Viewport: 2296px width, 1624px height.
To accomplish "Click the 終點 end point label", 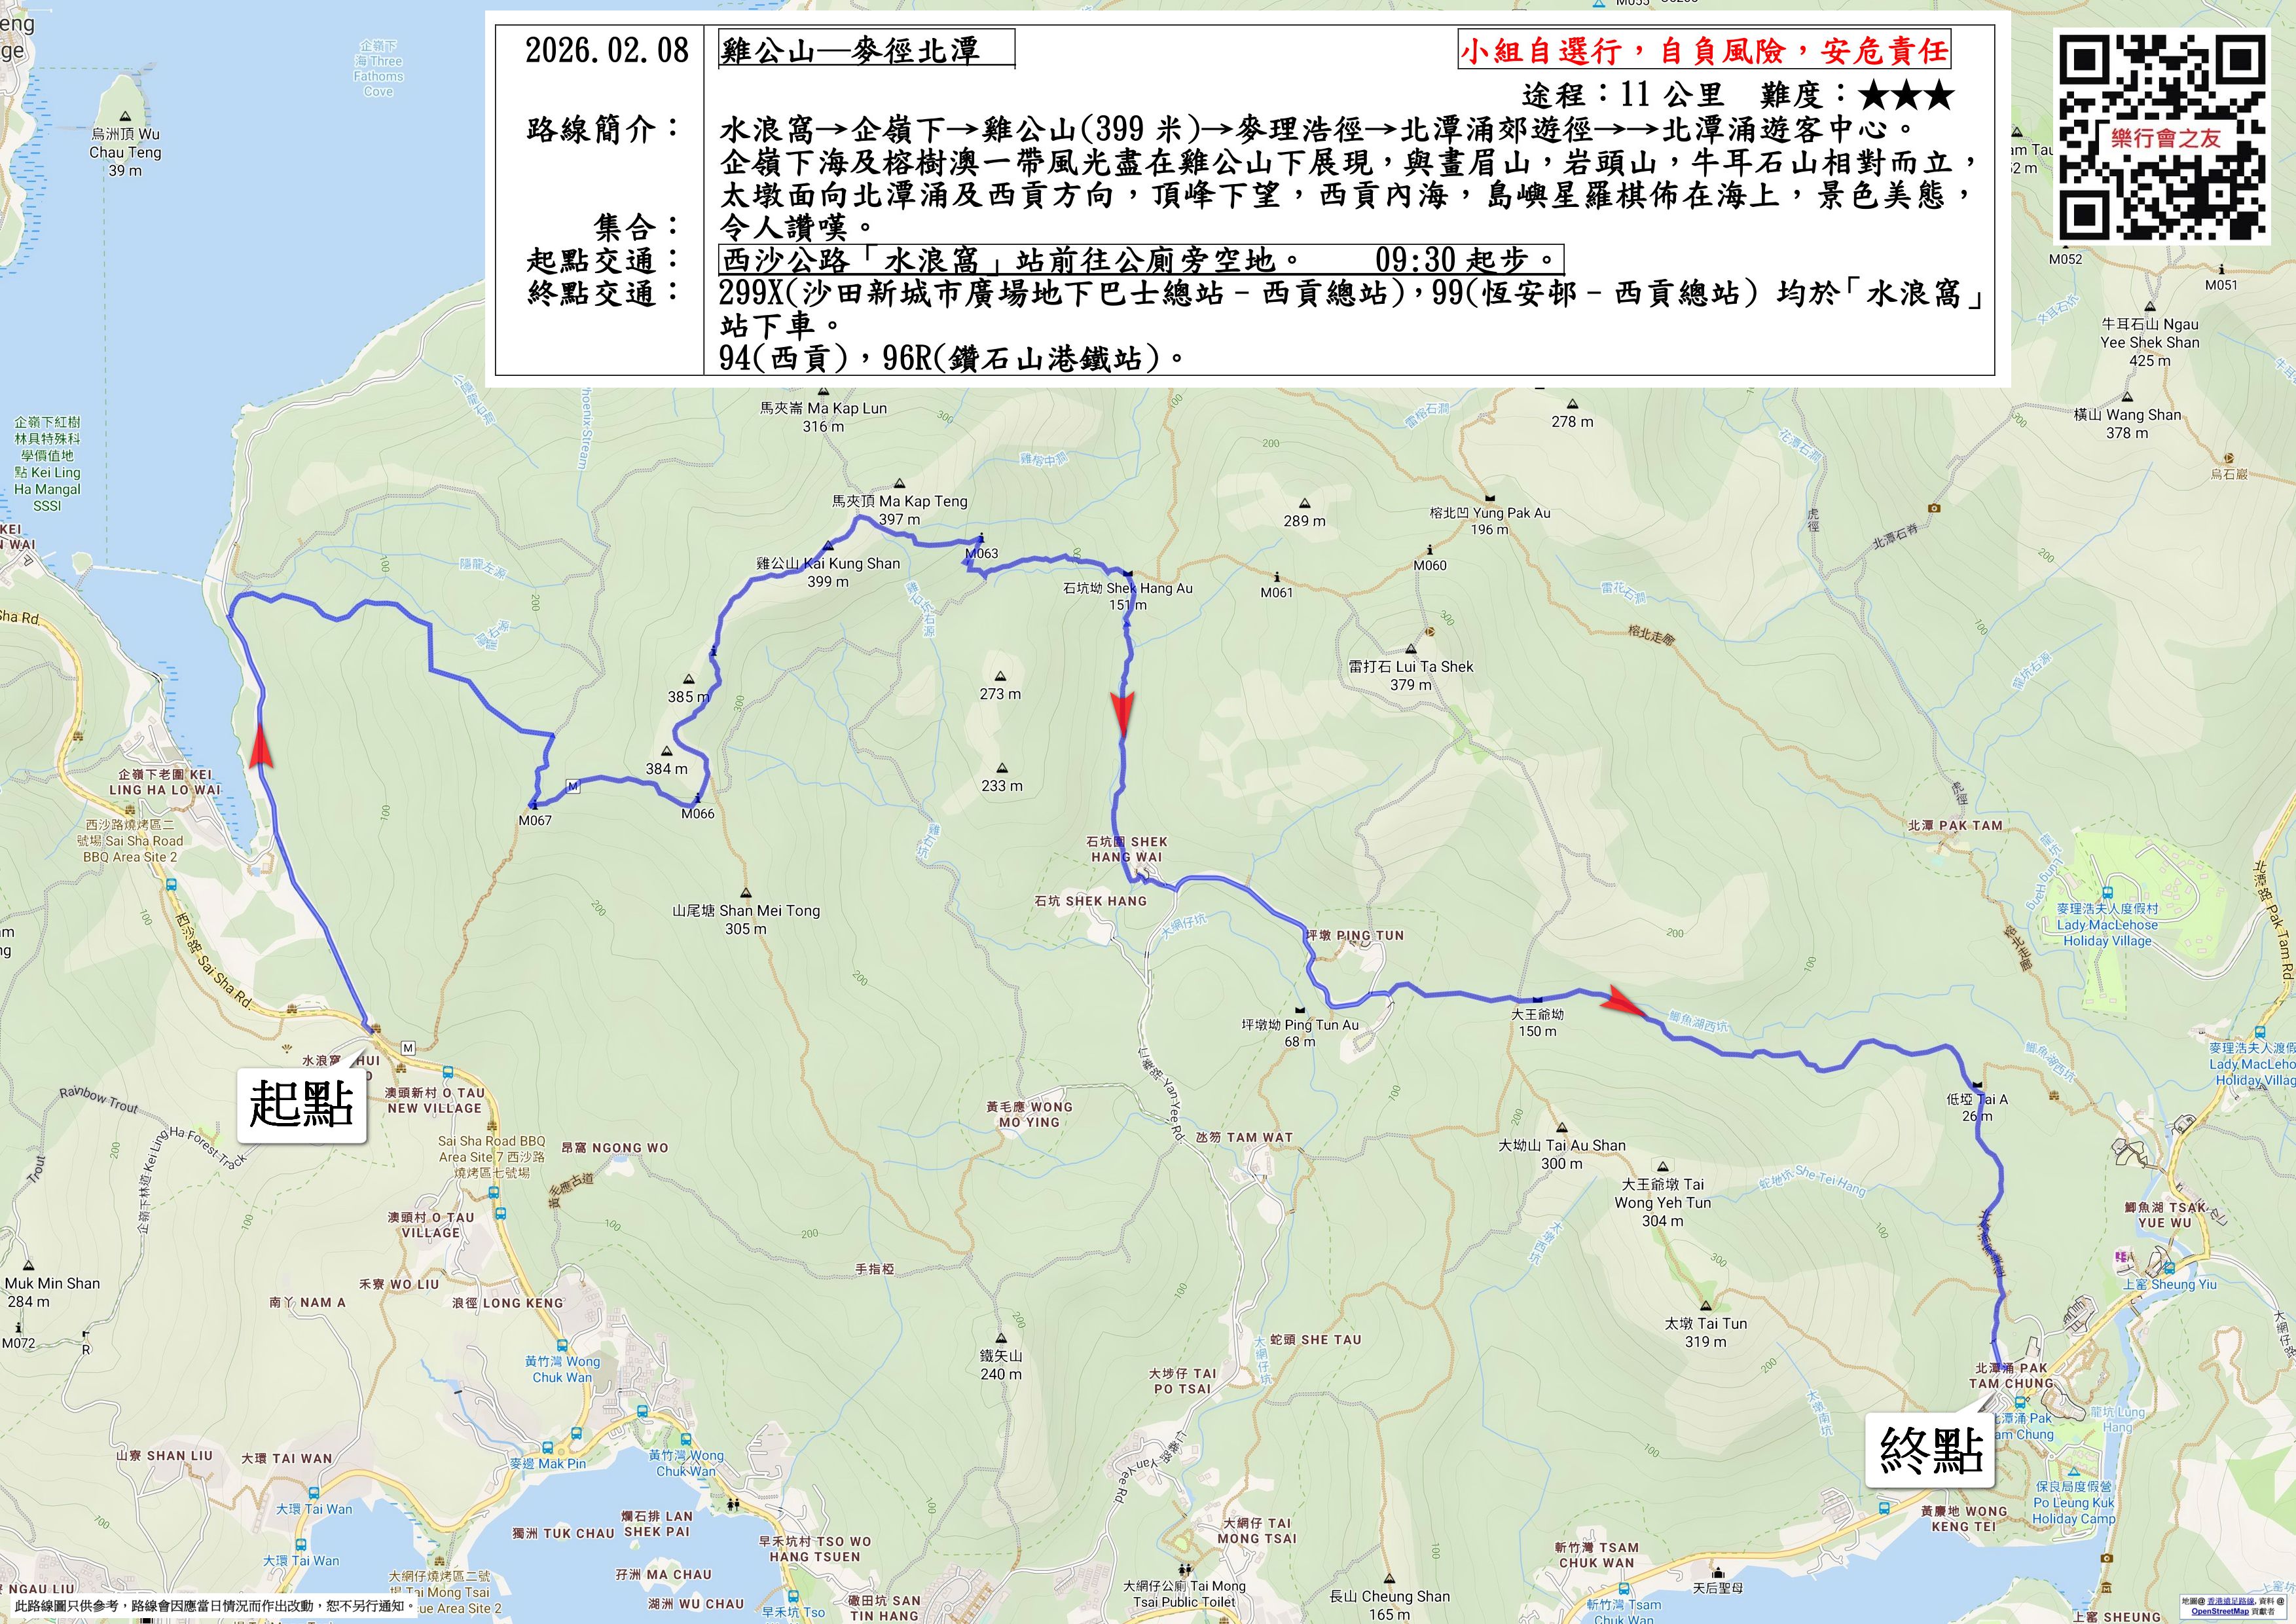I will (x=1930, y=1449).
